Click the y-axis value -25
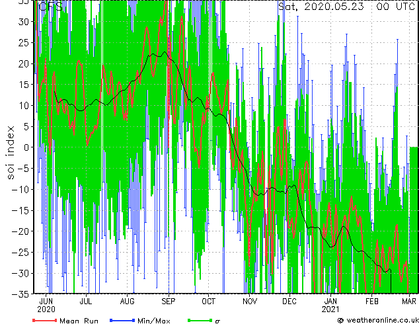Viewport: 419px width, 324px height. click(20, 253)
